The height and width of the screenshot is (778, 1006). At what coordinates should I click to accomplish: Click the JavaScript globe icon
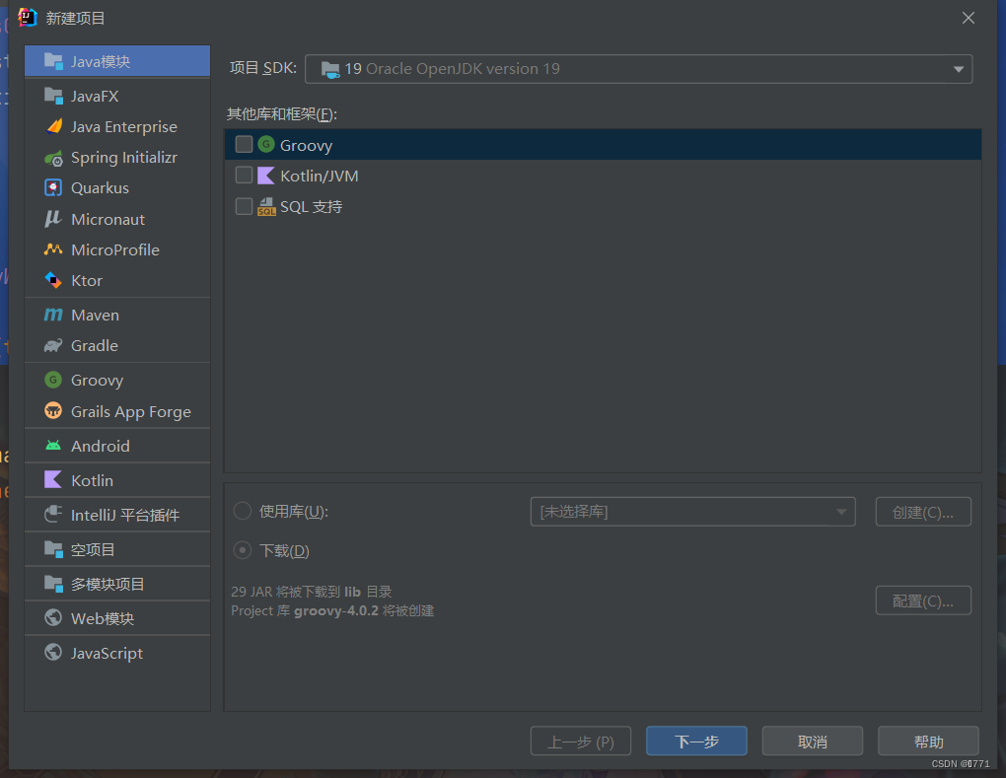tap(53, 653)
